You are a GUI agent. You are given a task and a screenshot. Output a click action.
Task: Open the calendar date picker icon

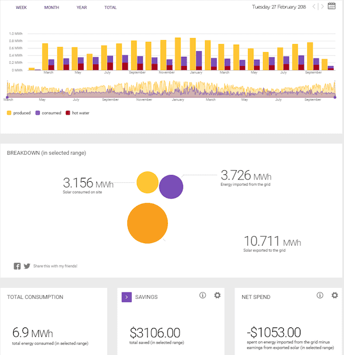click(x=331, y=6)
